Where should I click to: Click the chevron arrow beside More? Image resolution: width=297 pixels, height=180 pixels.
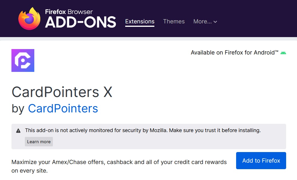pyautogui.click(x=215, y=22)
